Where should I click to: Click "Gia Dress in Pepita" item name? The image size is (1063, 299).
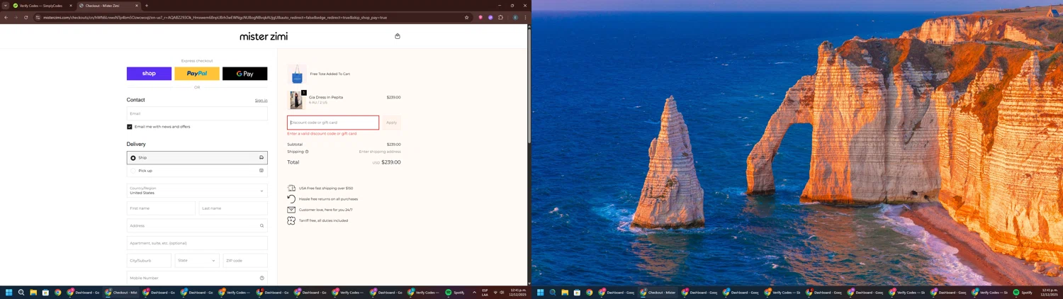326,97
